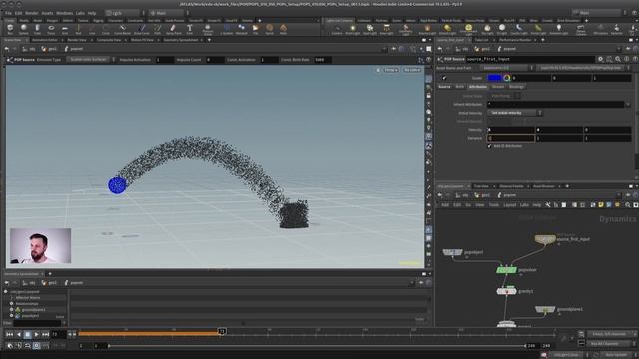Image resolution: width=639 pixels, height=359 pixels.
Task: Open the Key All Channels dropdown
Action: [x=612, y=343]
